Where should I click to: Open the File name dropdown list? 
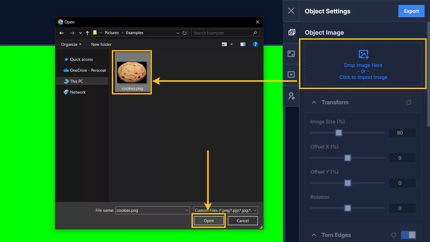click(x=187, y=210)
